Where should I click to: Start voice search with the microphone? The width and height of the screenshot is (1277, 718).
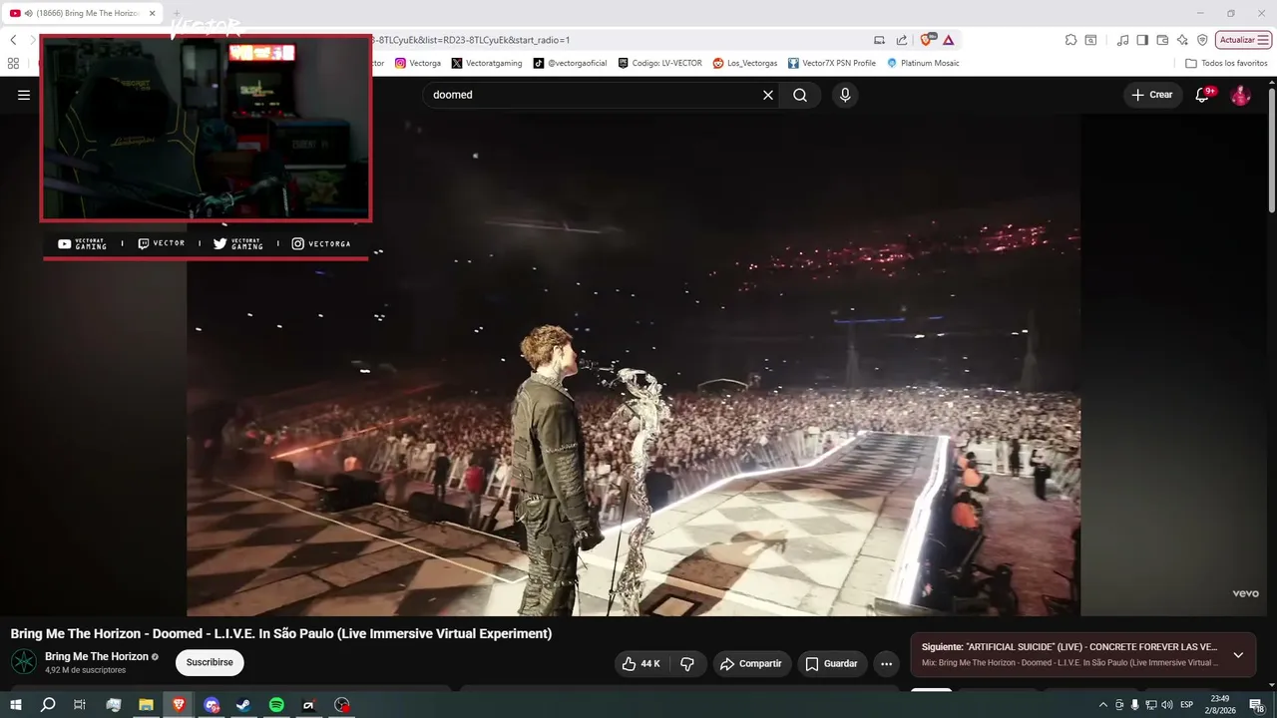[845, 95]
